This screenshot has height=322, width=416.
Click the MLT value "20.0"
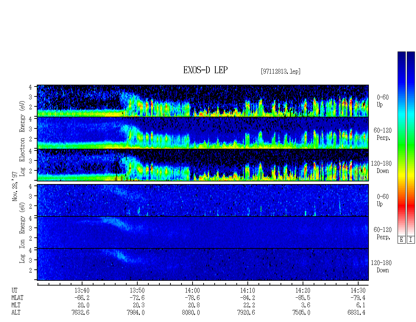(x=83, y=305)
